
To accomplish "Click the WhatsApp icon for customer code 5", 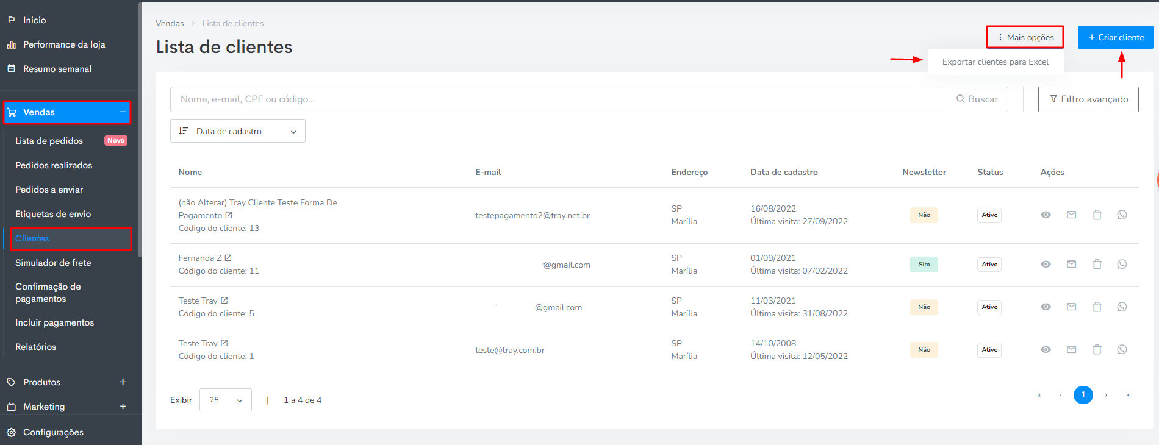I will 1122,307.
